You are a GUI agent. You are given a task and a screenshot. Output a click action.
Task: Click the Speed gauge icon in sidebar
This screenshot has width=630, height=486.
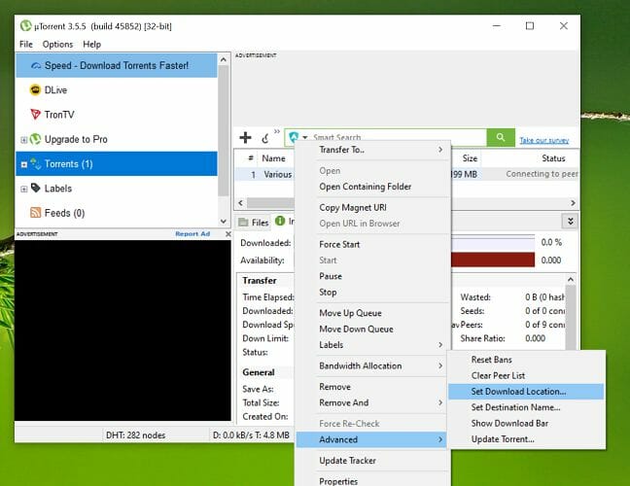[36, 65]
